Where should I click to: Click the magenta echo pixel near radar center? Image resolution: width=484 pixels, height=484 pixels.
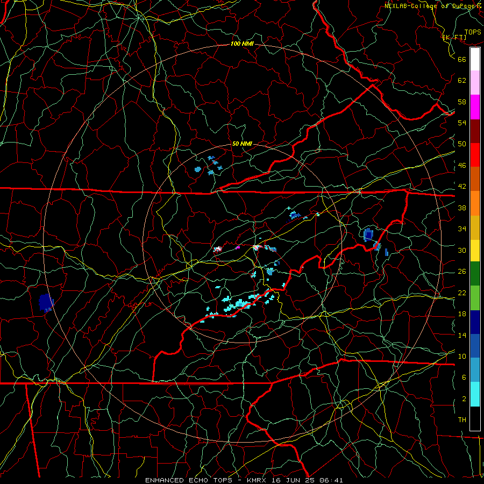click(238, 247)
